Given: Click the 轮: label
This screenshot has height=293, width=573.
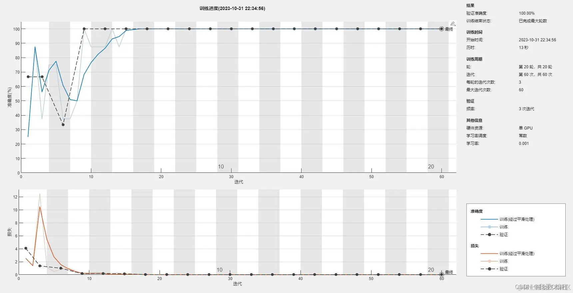Looking at the screenshot, I should point(469,67).
